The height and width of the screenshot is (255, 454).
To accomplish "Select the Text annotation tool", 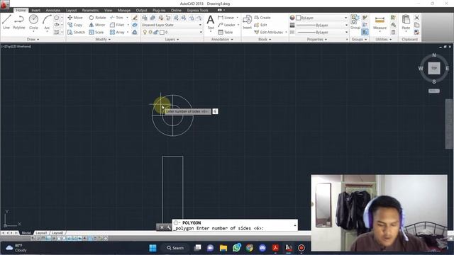I will (x=211, y=22).
